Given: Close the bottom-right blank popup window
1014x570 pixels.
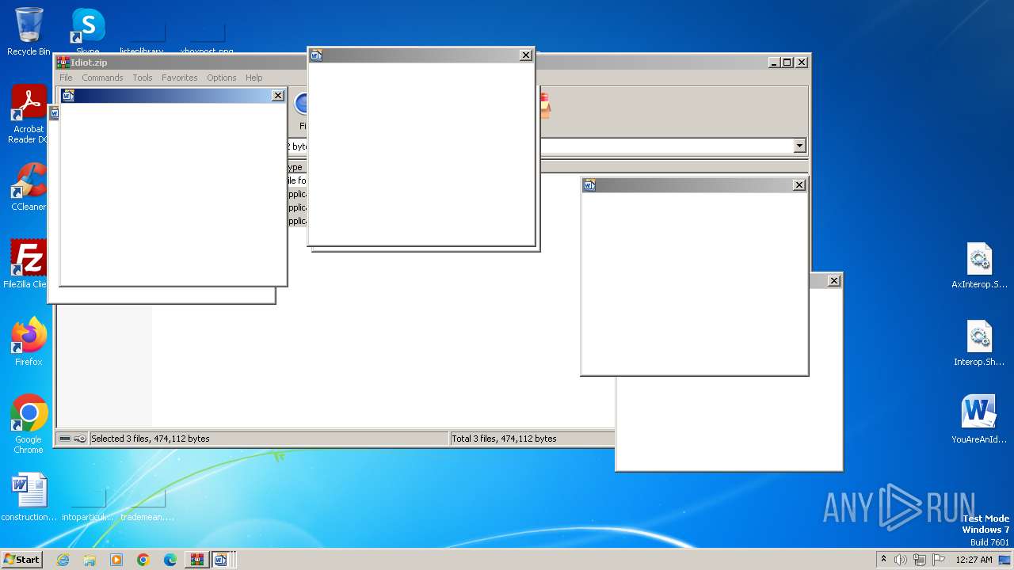Looking at the screenshot, I should (x=833, y=280).
